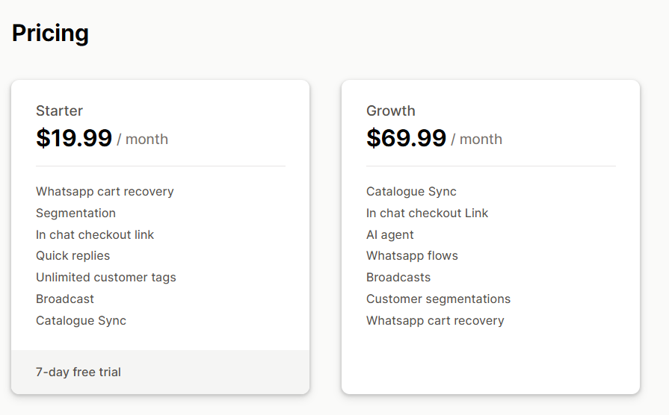Click Catalogue Sync in the Starter plan
669x415 pixels.
pyautogui.click(x=81, y=321)
